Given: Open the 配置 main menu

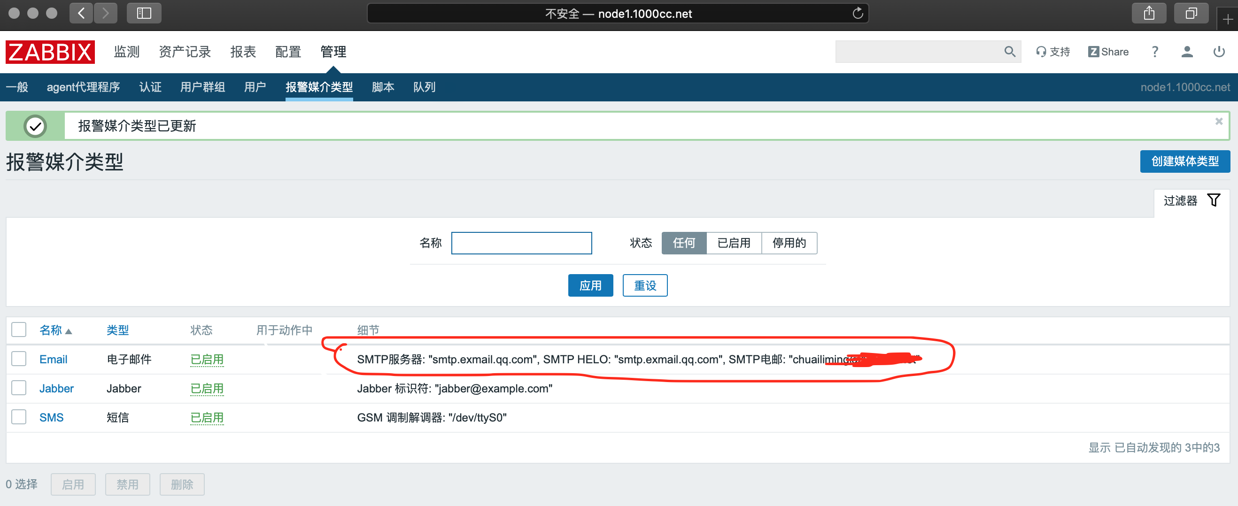Looking at the screenshot, I should 288,52.
